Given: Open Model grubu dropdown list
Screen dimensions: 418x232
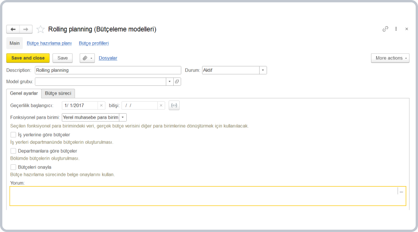Looking at the screenshot, I should point(170,82).
